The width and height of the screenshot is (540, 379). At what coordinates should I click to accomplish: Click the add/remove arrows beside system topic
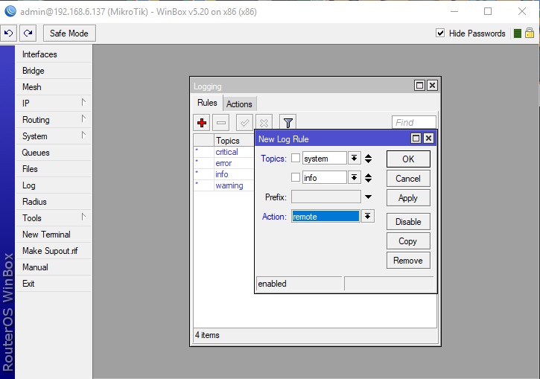[368, 159]
